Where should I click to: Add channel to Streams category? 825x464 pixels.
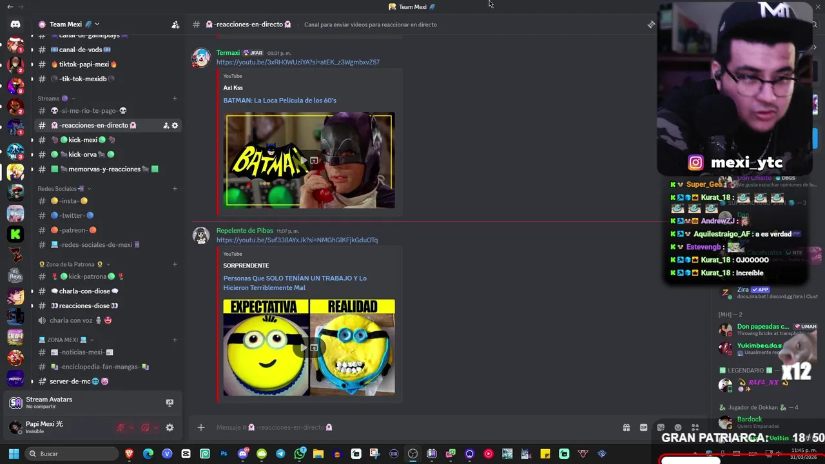(175, 99)
